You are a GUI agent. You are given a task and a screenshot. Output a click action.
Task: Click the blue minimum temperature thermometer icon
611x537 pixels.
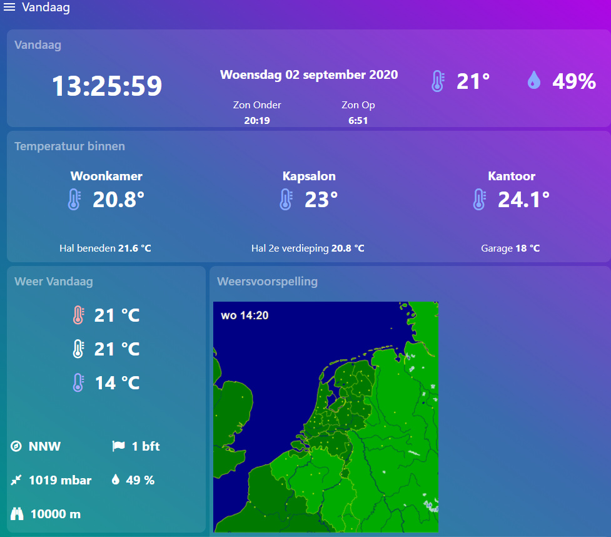click(78, 382)
